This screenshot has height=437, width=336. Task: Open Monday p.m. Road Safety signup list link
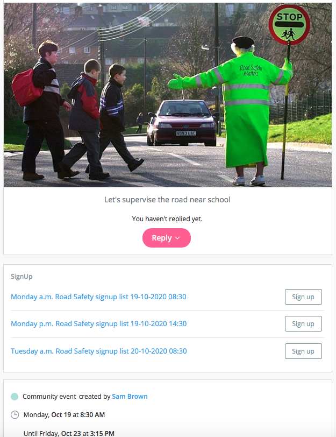pos(99,324)
